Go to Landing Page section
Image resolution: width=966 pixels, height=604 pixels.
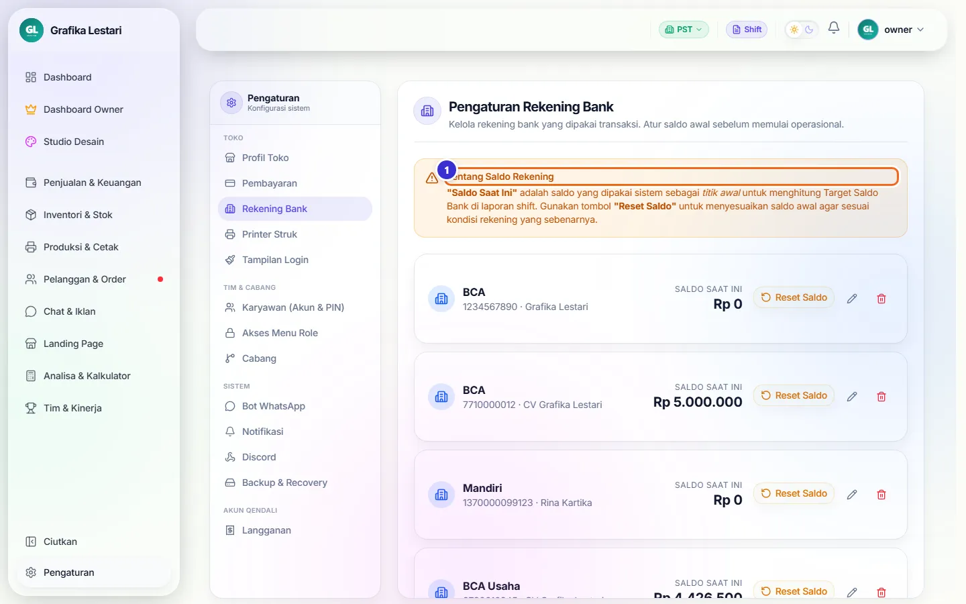tap(94, 344)
